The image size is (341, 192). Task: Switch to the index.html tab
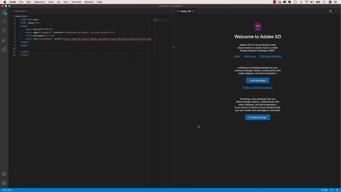point(20,11)
